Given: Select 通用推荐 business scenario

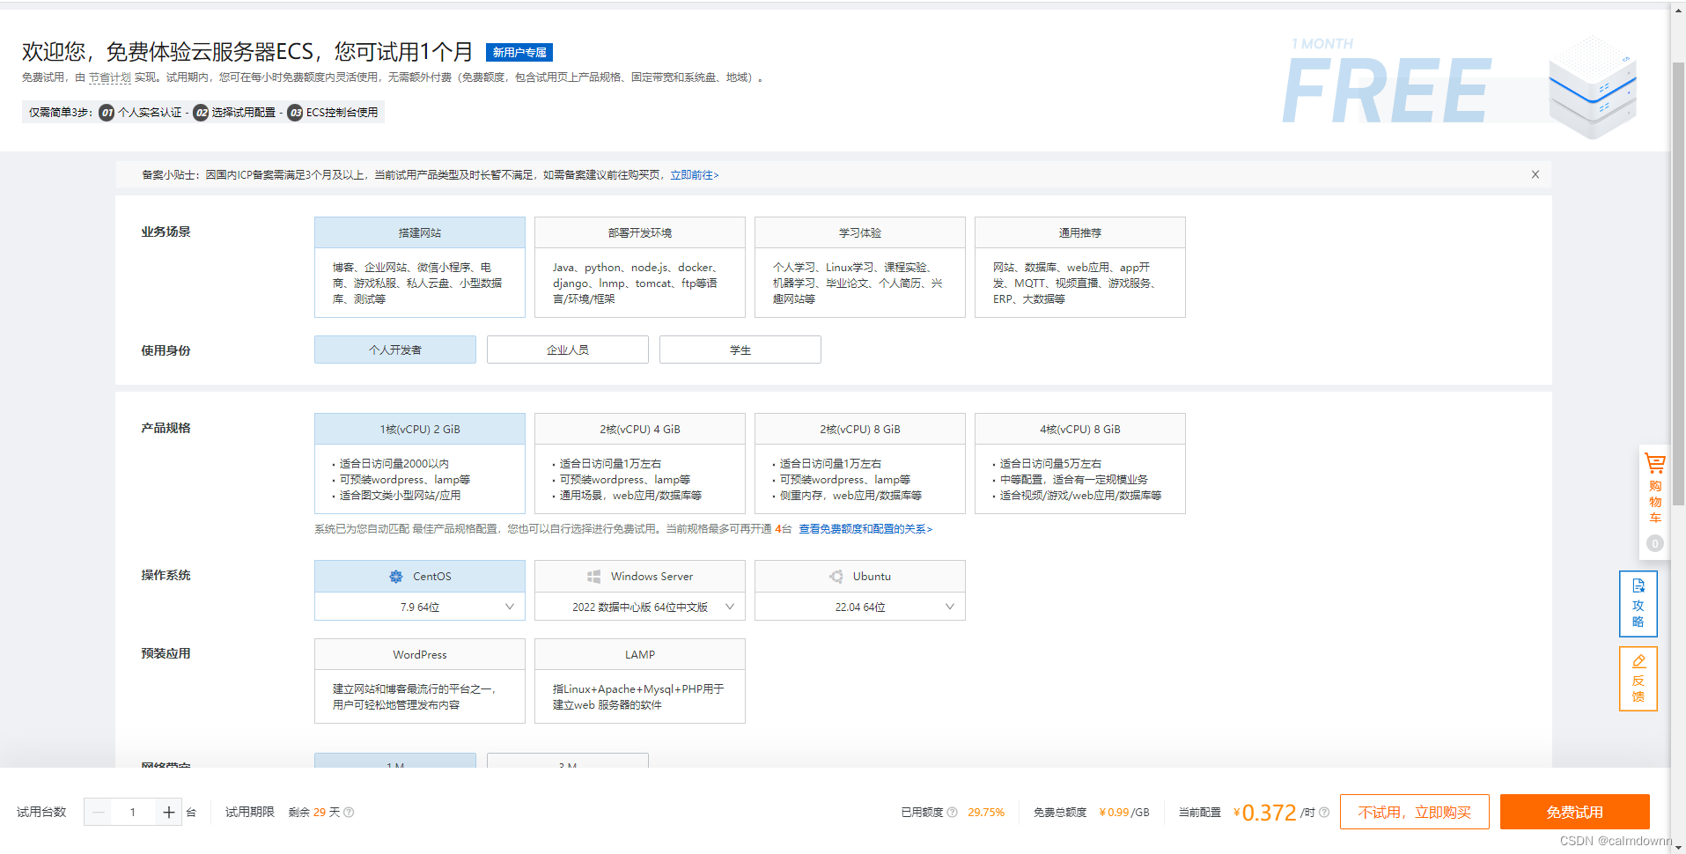Looking at the screenshot, I should coord(1080,267).
